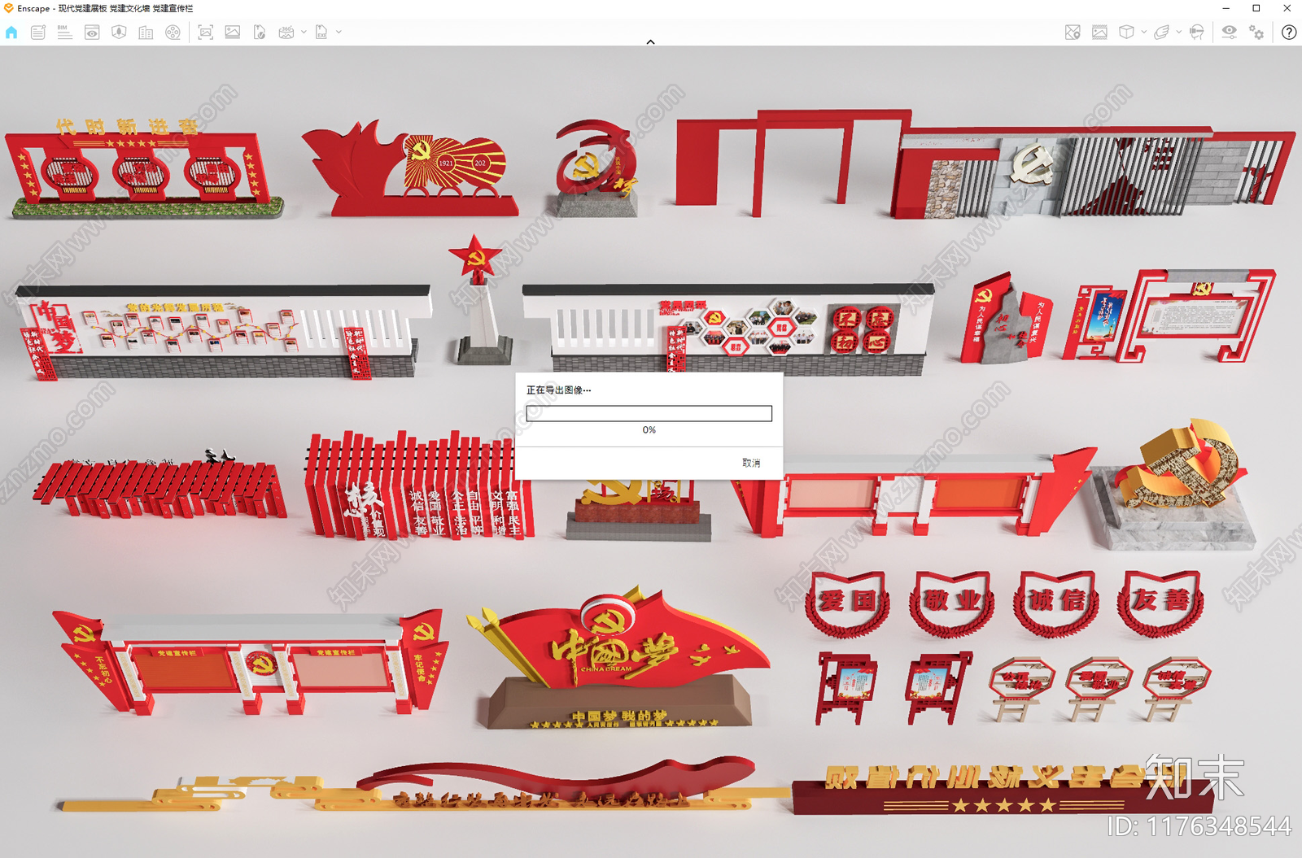1302x858 pixels.
Task: Close the Enscape window
Action: click(x=1287, y=8)
